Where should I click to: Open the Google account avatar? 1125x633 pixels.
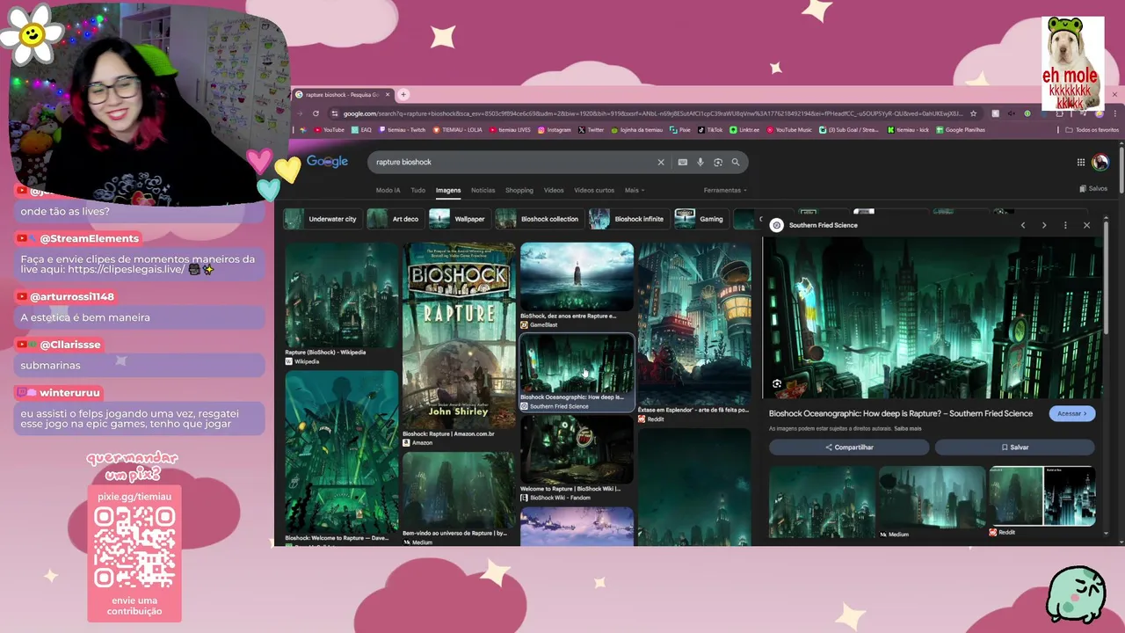1100,162
